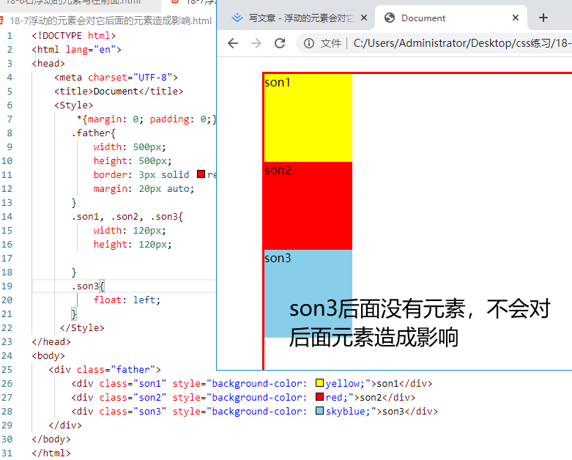The image size is (572, 460).
Task: Click the '<body>' opening tag
Action: click(x=48, y=356)
